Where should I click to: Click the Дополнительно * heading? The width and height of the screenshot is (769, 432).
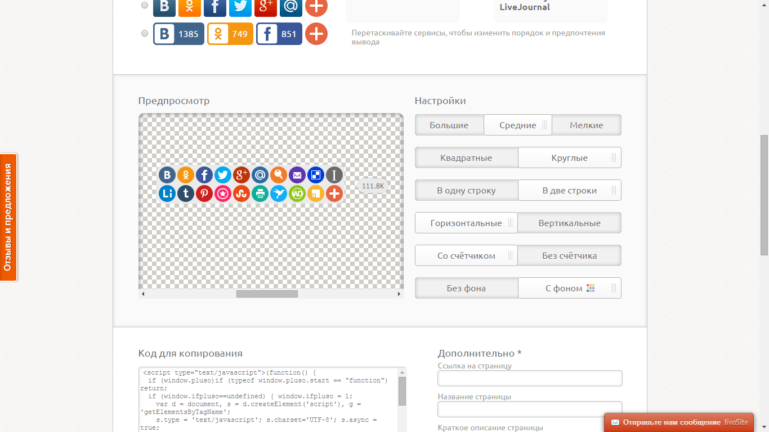tap(480, 353)
